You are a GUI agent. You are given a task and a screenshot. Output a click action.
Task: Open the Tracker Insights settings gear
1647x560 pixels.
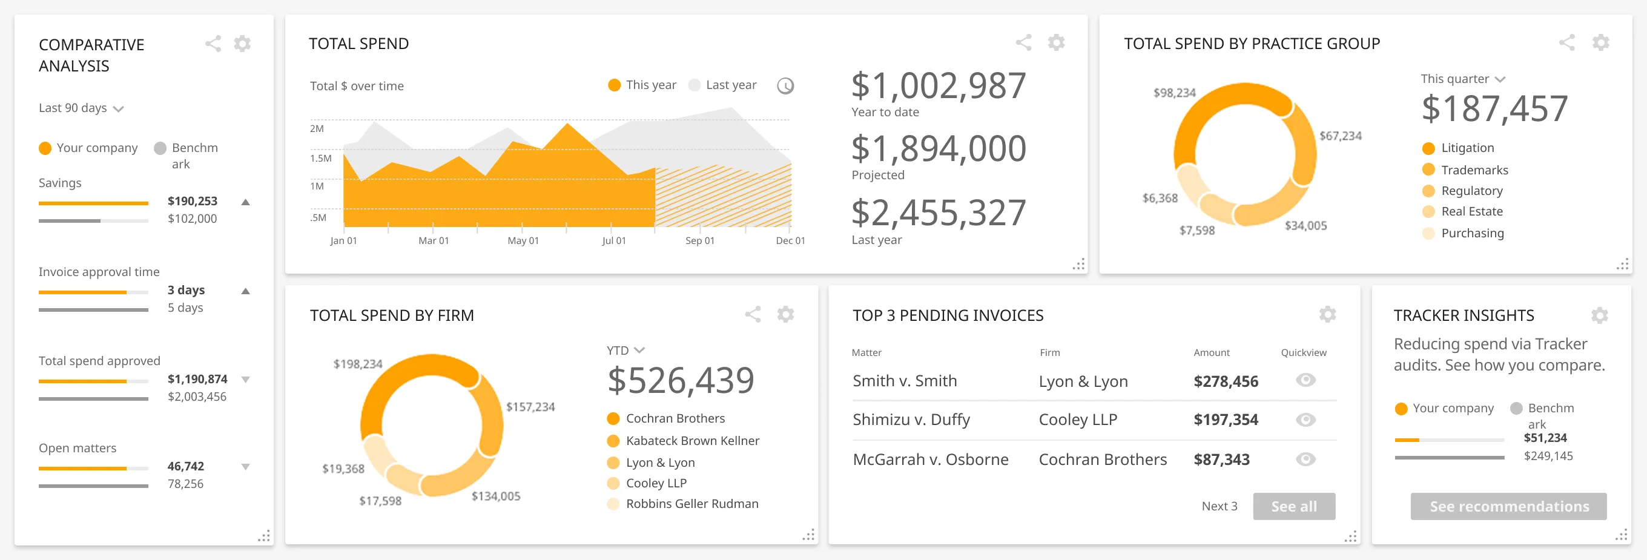point(1600,315)
